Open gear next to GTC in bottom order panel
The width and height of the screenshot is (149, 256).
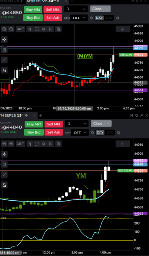119,133
